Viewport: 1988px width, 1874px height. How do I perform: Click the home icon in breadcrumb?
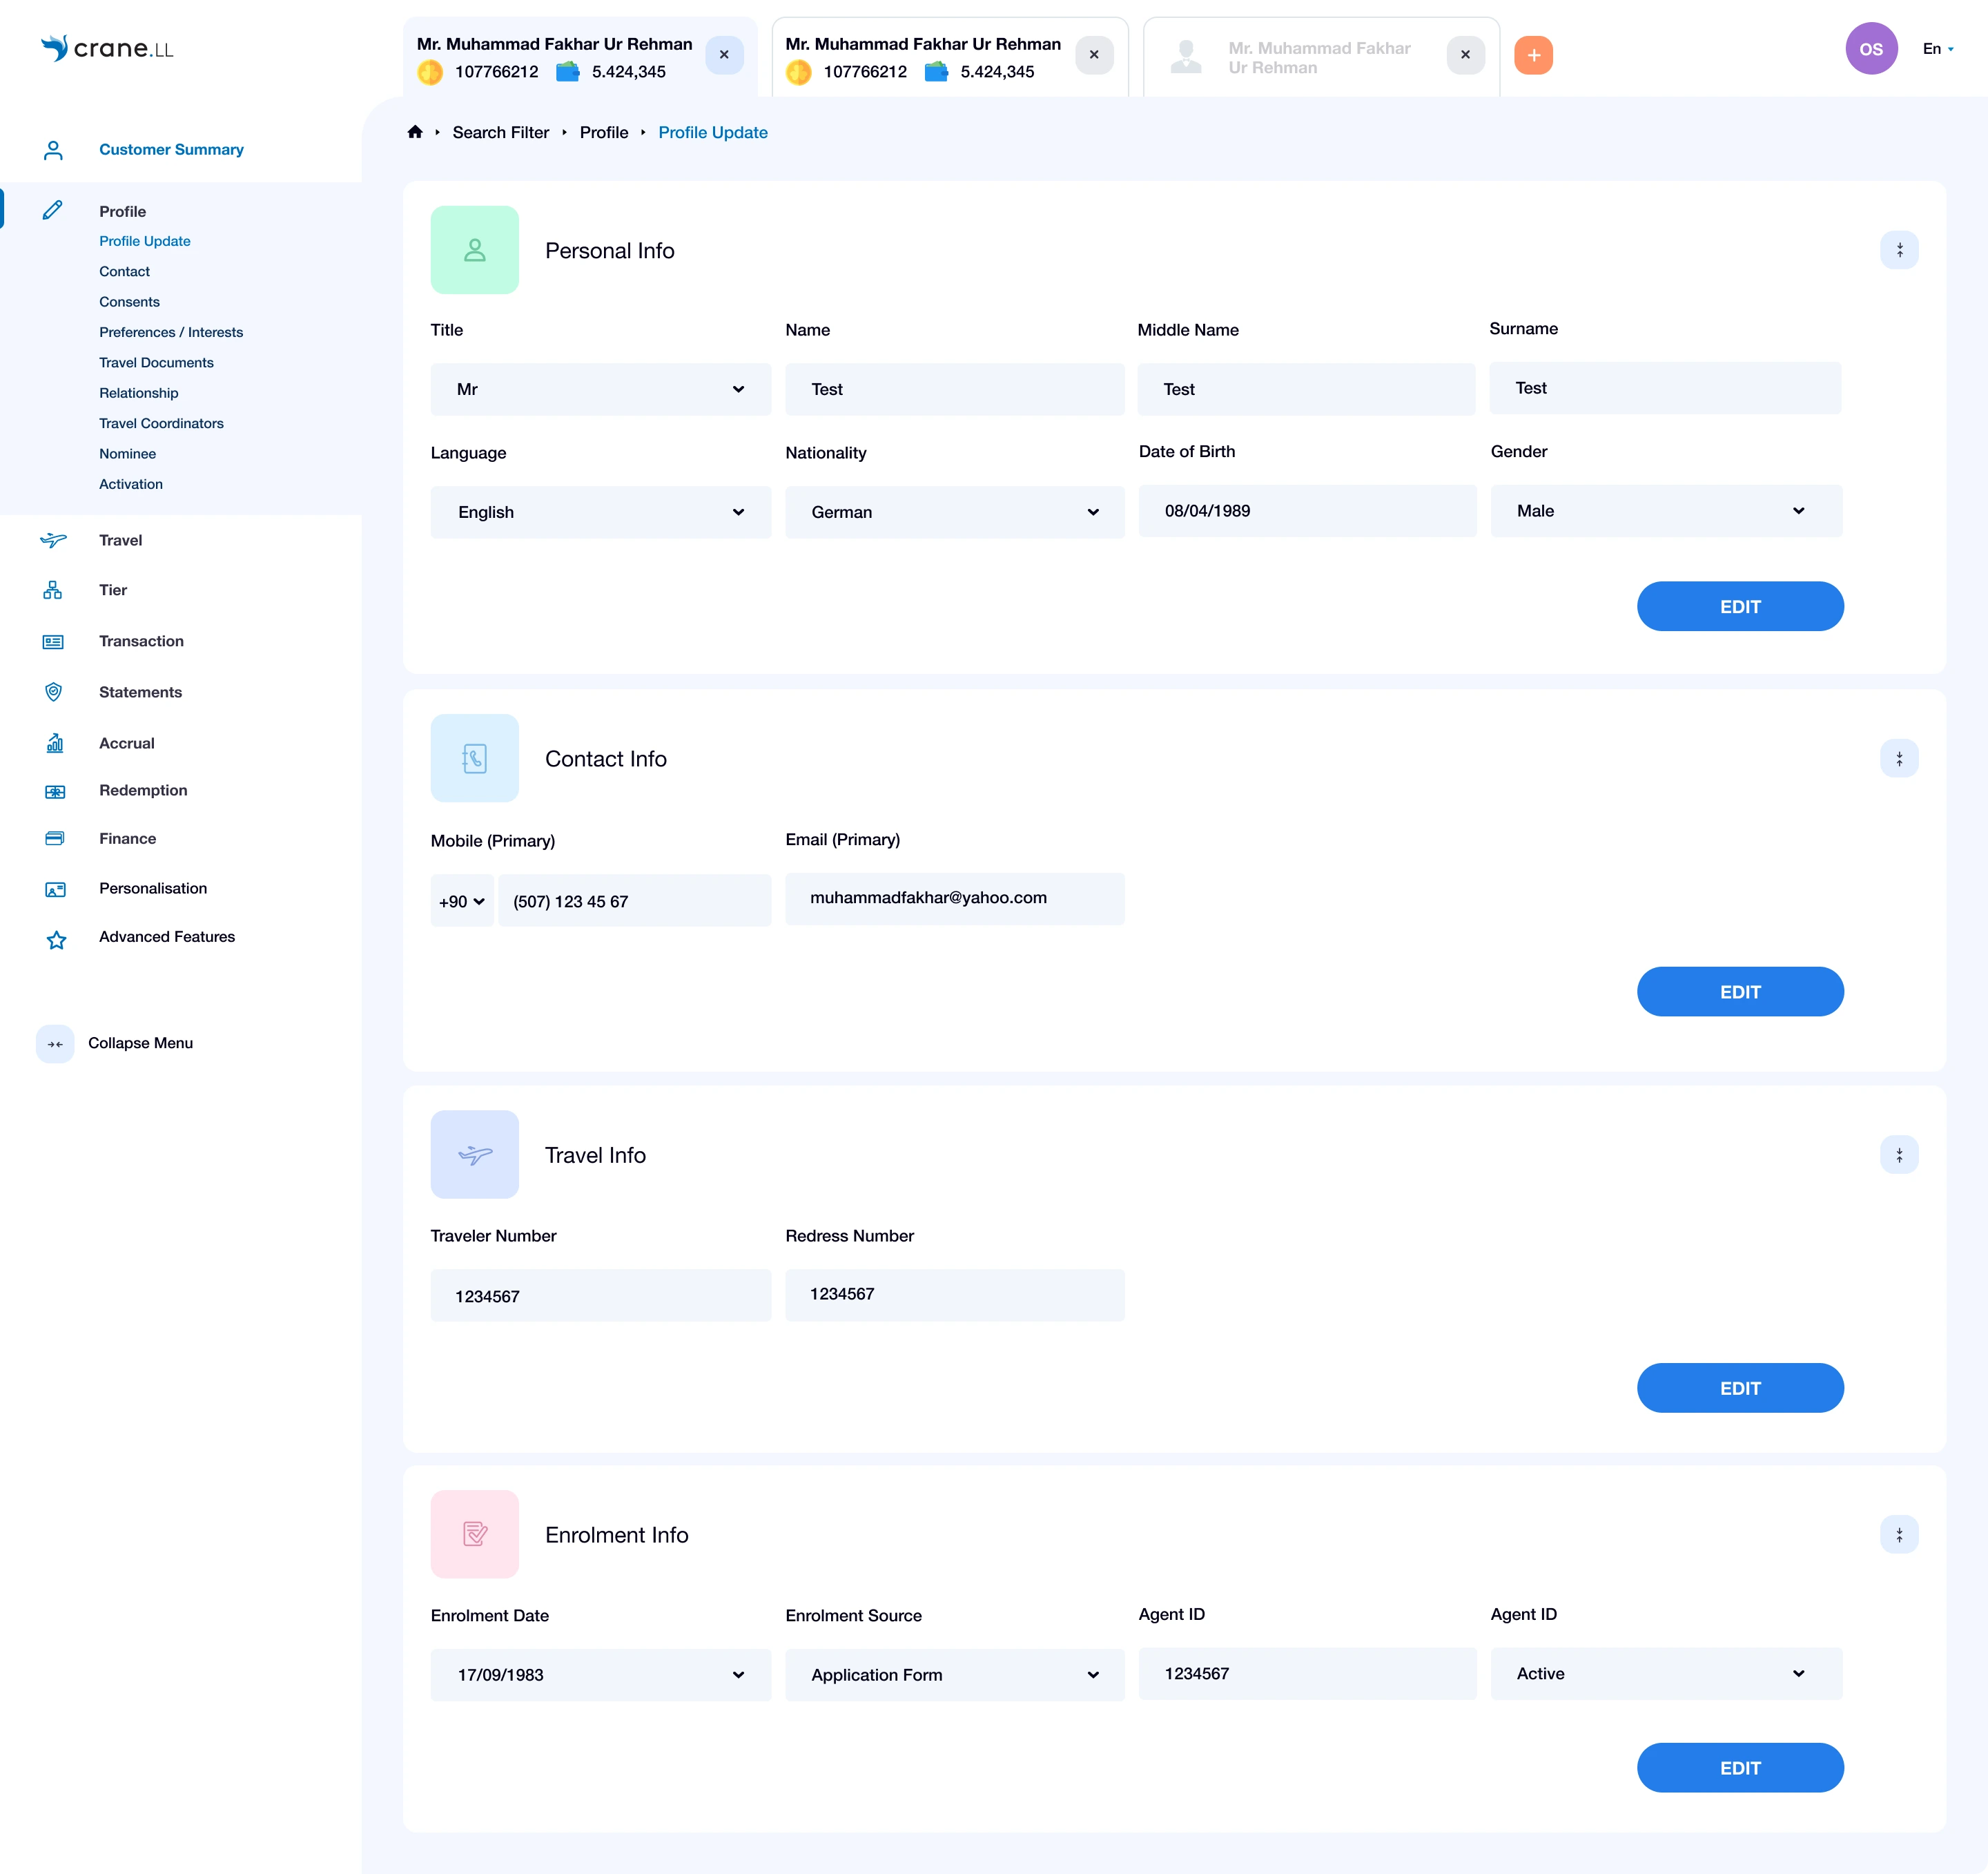[x=415, y=132]
